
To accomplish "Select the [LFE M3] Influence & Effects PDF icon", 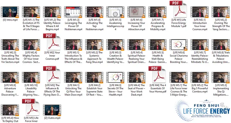I will click(x=52, y=75).
